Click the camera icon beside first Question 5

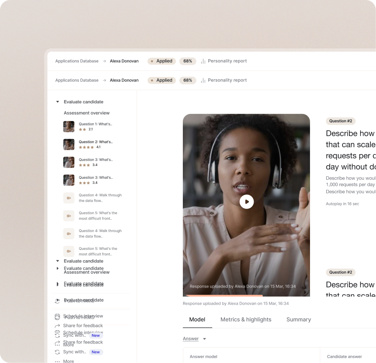pos(69,216)
